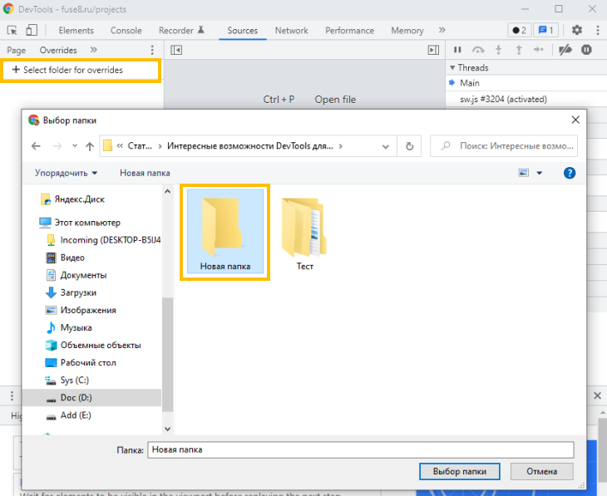Toggle pause on exceptions button

point(587,51)
